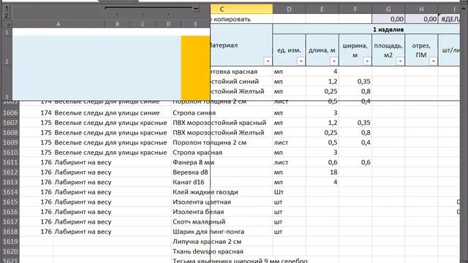468x263 pixels.
Task: Open the площадь, м2 column filter dropdown
Action: tap(400, 61)
